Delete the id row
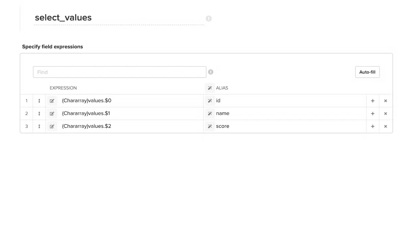 pyautogui.click(x=385, y=101)
